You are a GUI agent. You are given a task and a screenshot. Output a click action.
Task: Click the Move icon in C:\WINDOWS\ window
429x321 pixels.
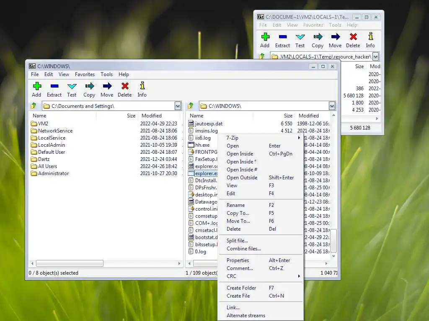click(107, 86)
